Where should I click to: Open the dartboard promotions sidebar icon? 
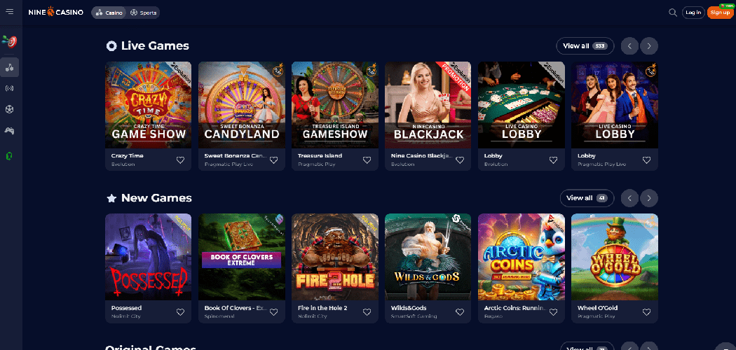click(x=9, y=42)
